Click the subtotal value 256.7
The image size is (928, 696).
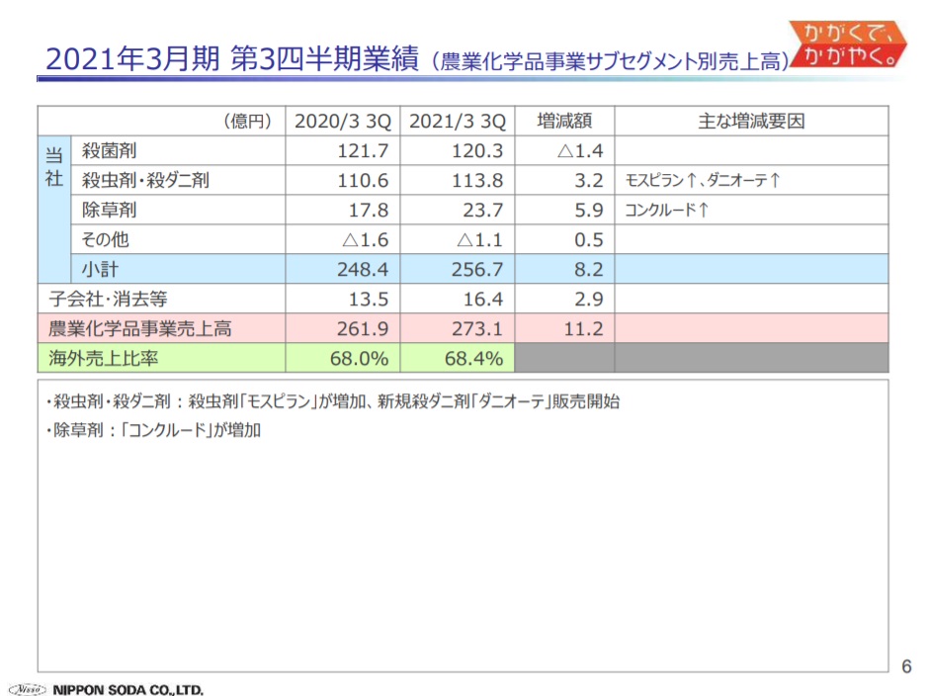477,269
